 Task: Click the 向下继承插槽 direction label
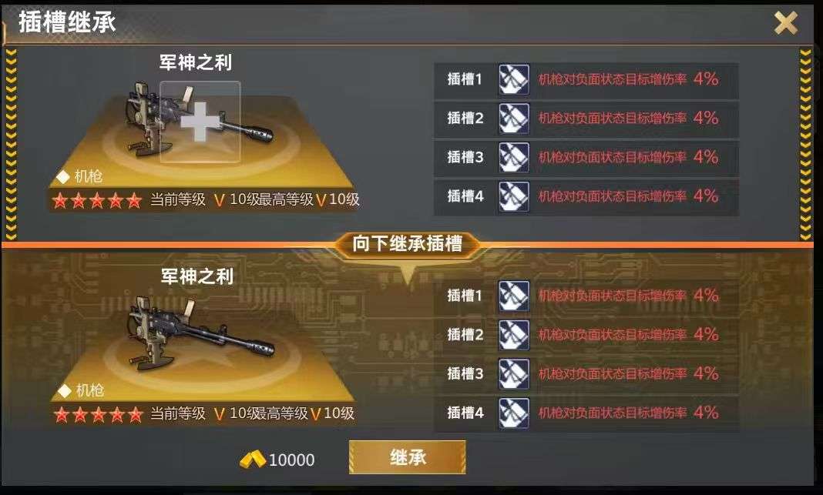point(408,244)
